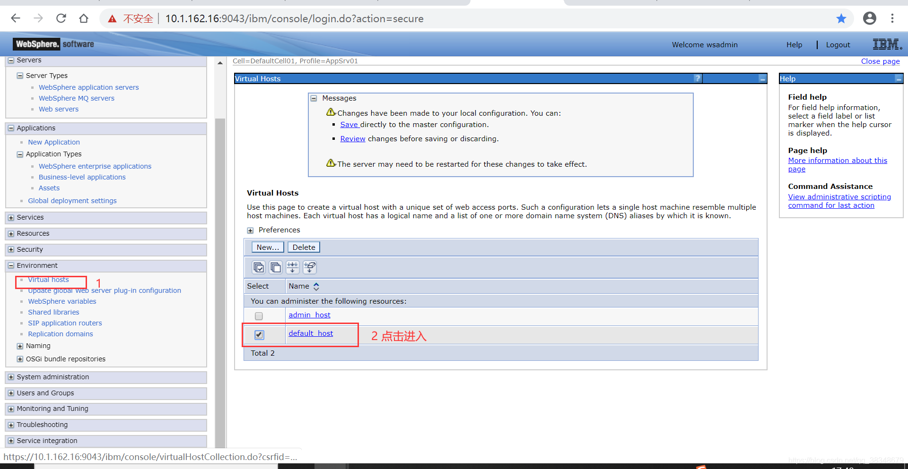Collapse the Servers section
The image size is (908, 469).
click(11, 60)
